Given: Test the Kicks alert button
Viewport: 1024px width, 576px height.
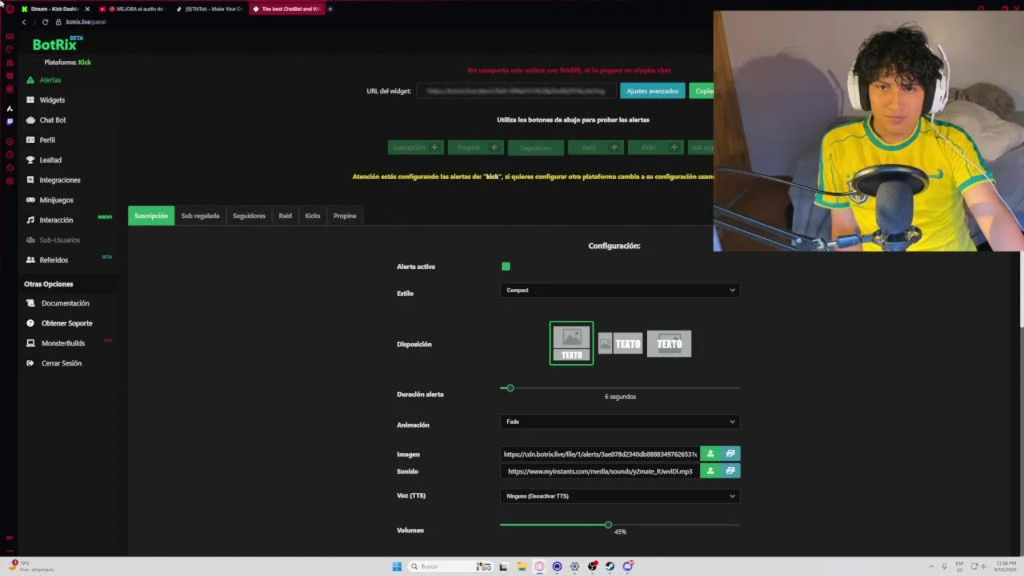Looking at the screenshot, I should point(655,147).
